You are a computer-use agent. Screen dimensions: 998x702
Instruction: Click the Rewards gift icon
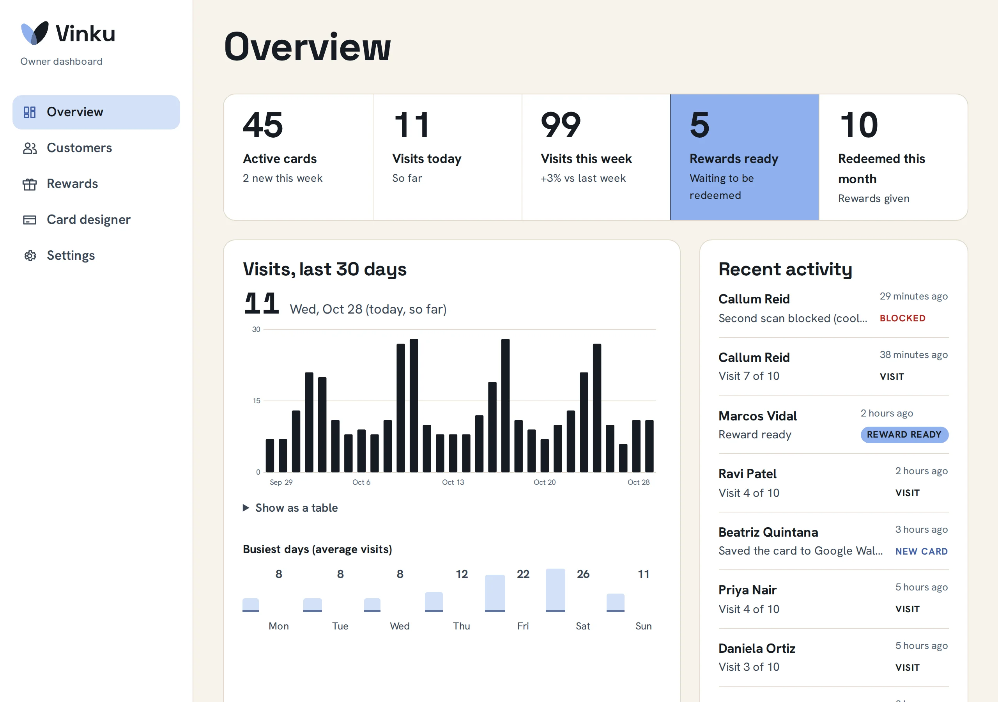[30, 184]
